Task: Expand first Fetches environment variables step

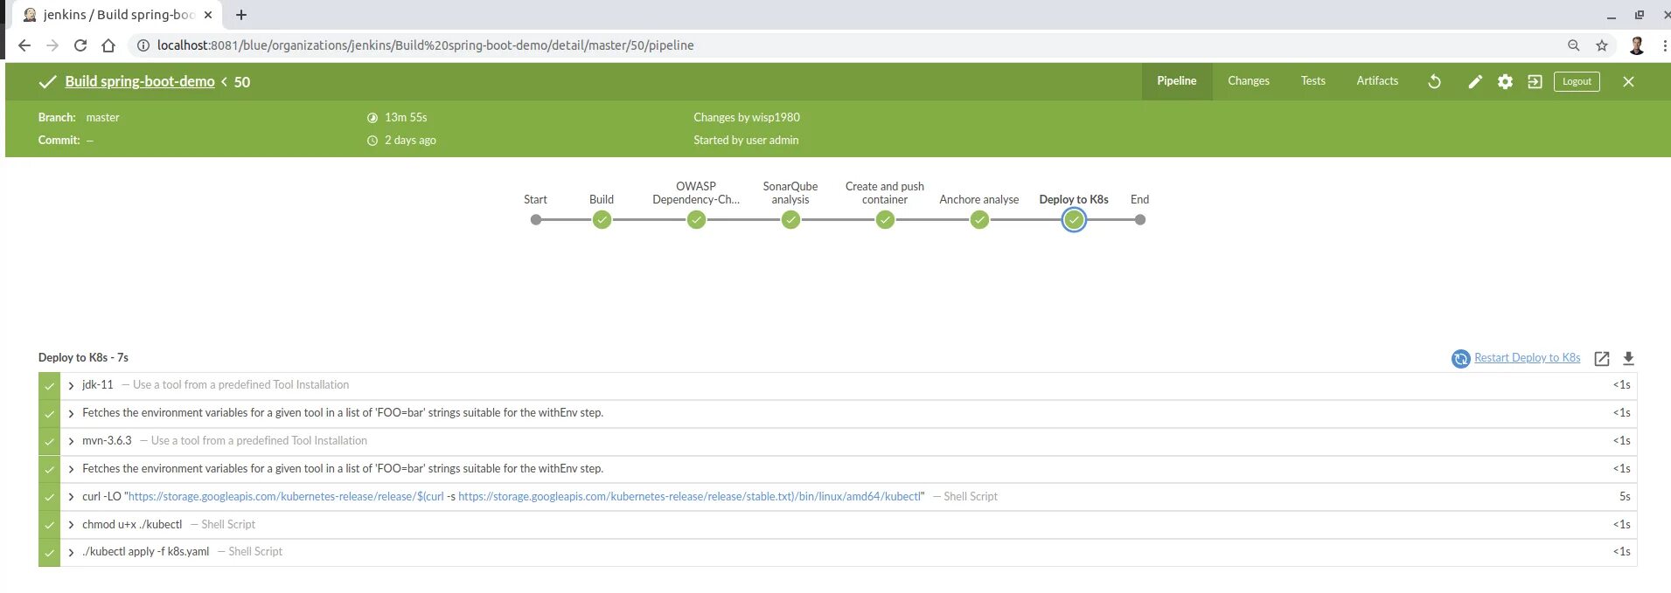Action: [72, 413]
